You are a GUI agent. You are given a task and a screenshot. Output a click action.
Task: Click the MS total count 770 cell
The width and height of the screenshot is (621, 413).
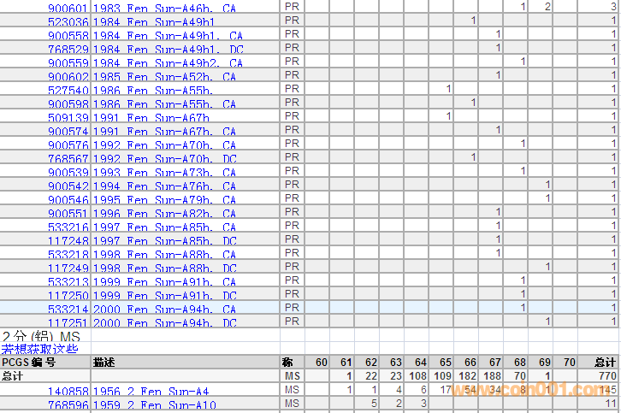606,375
